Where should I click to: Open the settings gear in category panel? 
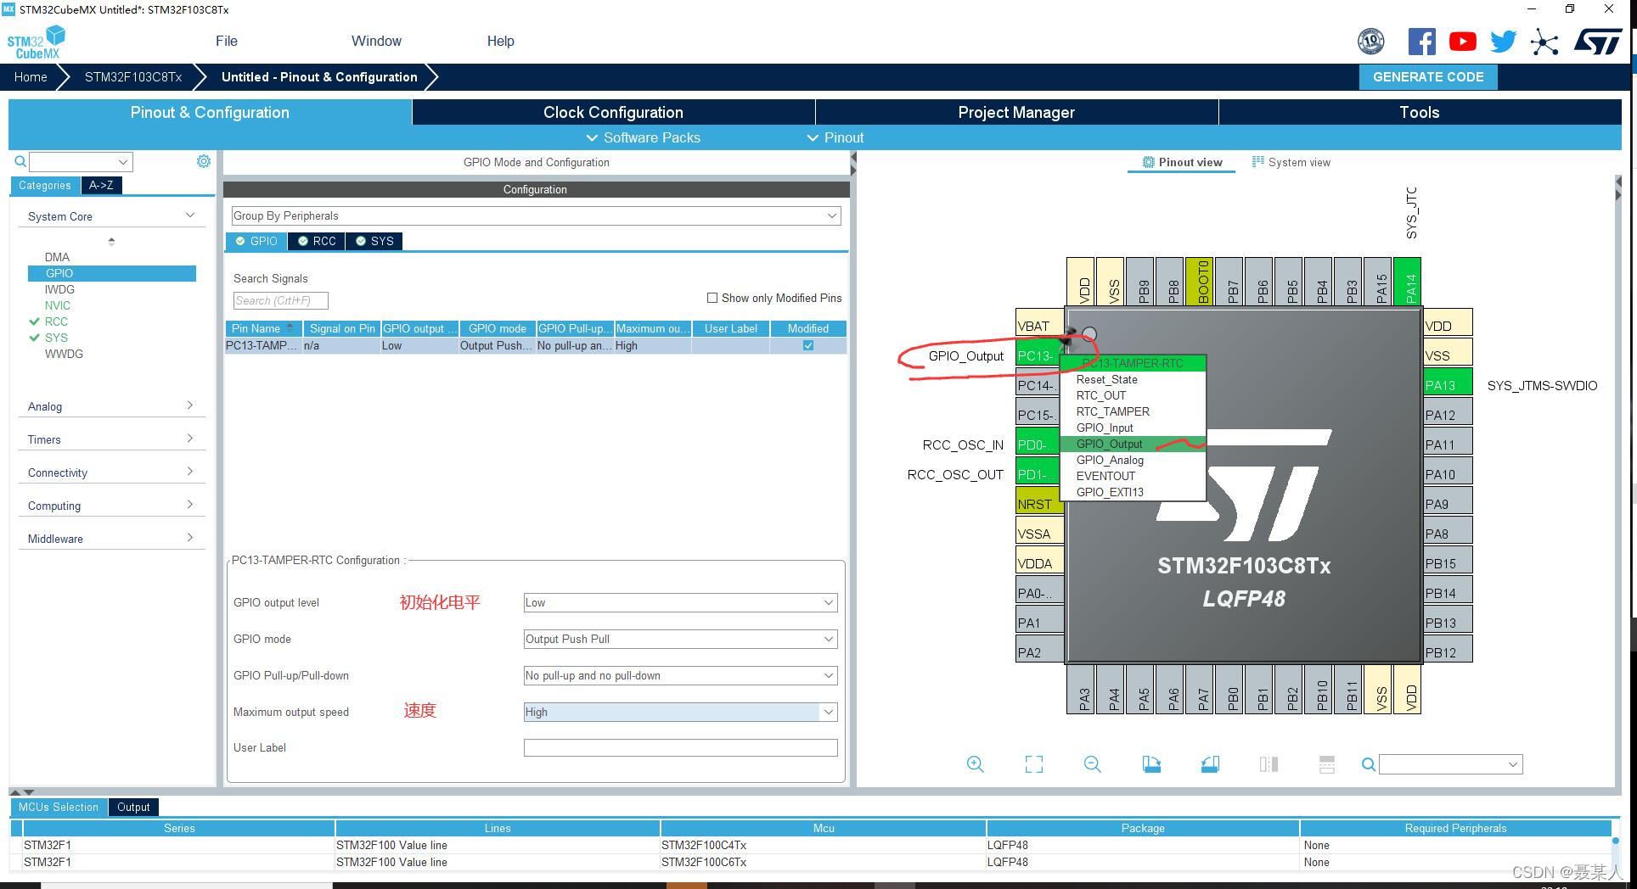pyautogui.click(x=204, y=161)
